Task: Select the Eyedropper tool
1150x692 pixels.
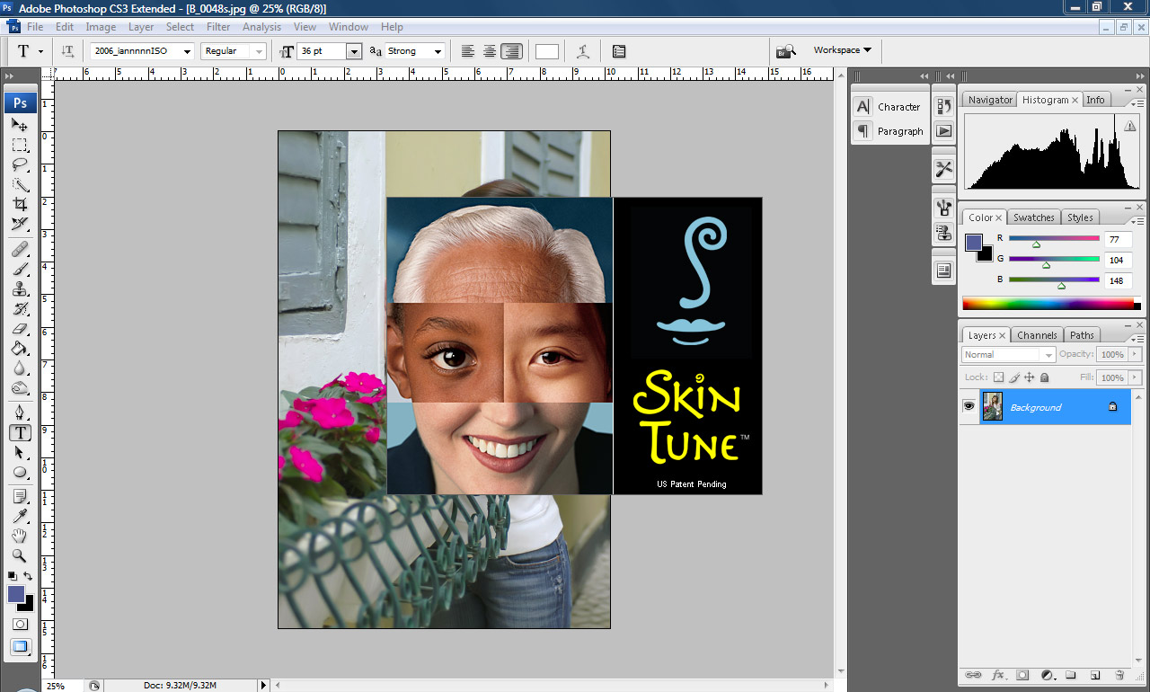Action: [x=20, y=517]
